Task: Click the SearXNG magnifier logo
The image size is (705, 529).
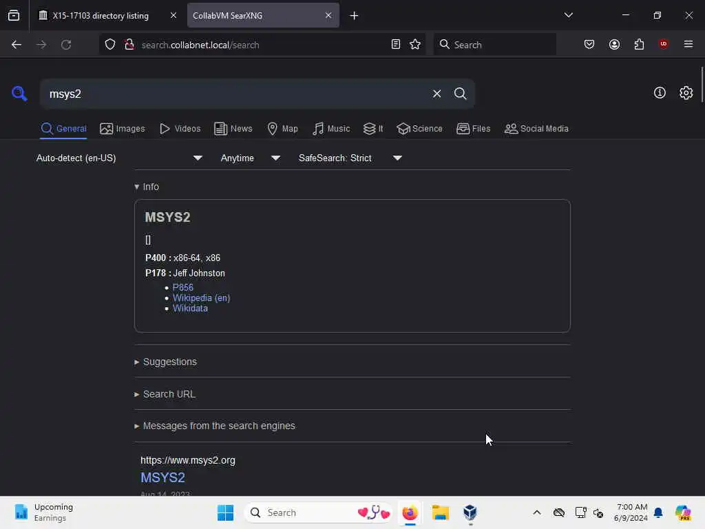Action: tap(19, 94)
